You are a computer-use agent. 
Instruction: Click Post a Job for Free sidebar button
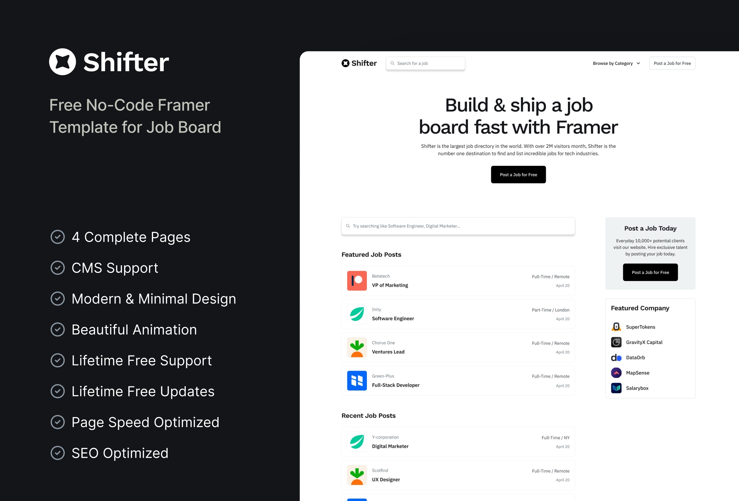tap(650, 272)
